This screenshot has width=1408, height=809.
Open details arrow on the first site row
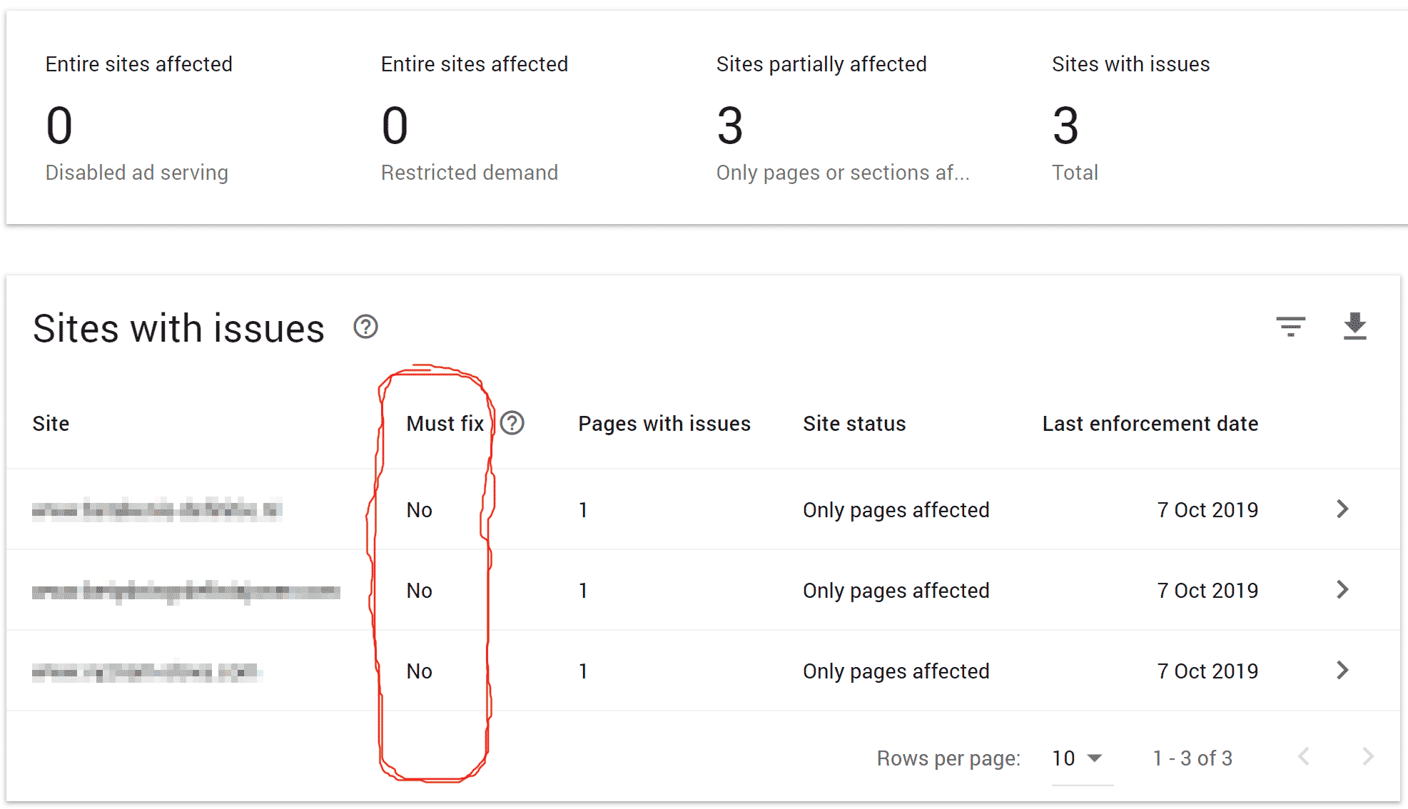click(1343, 509)
